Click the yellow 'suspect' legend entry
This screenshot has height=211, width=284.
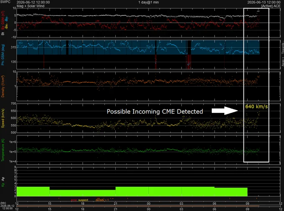tap(83, 200)
